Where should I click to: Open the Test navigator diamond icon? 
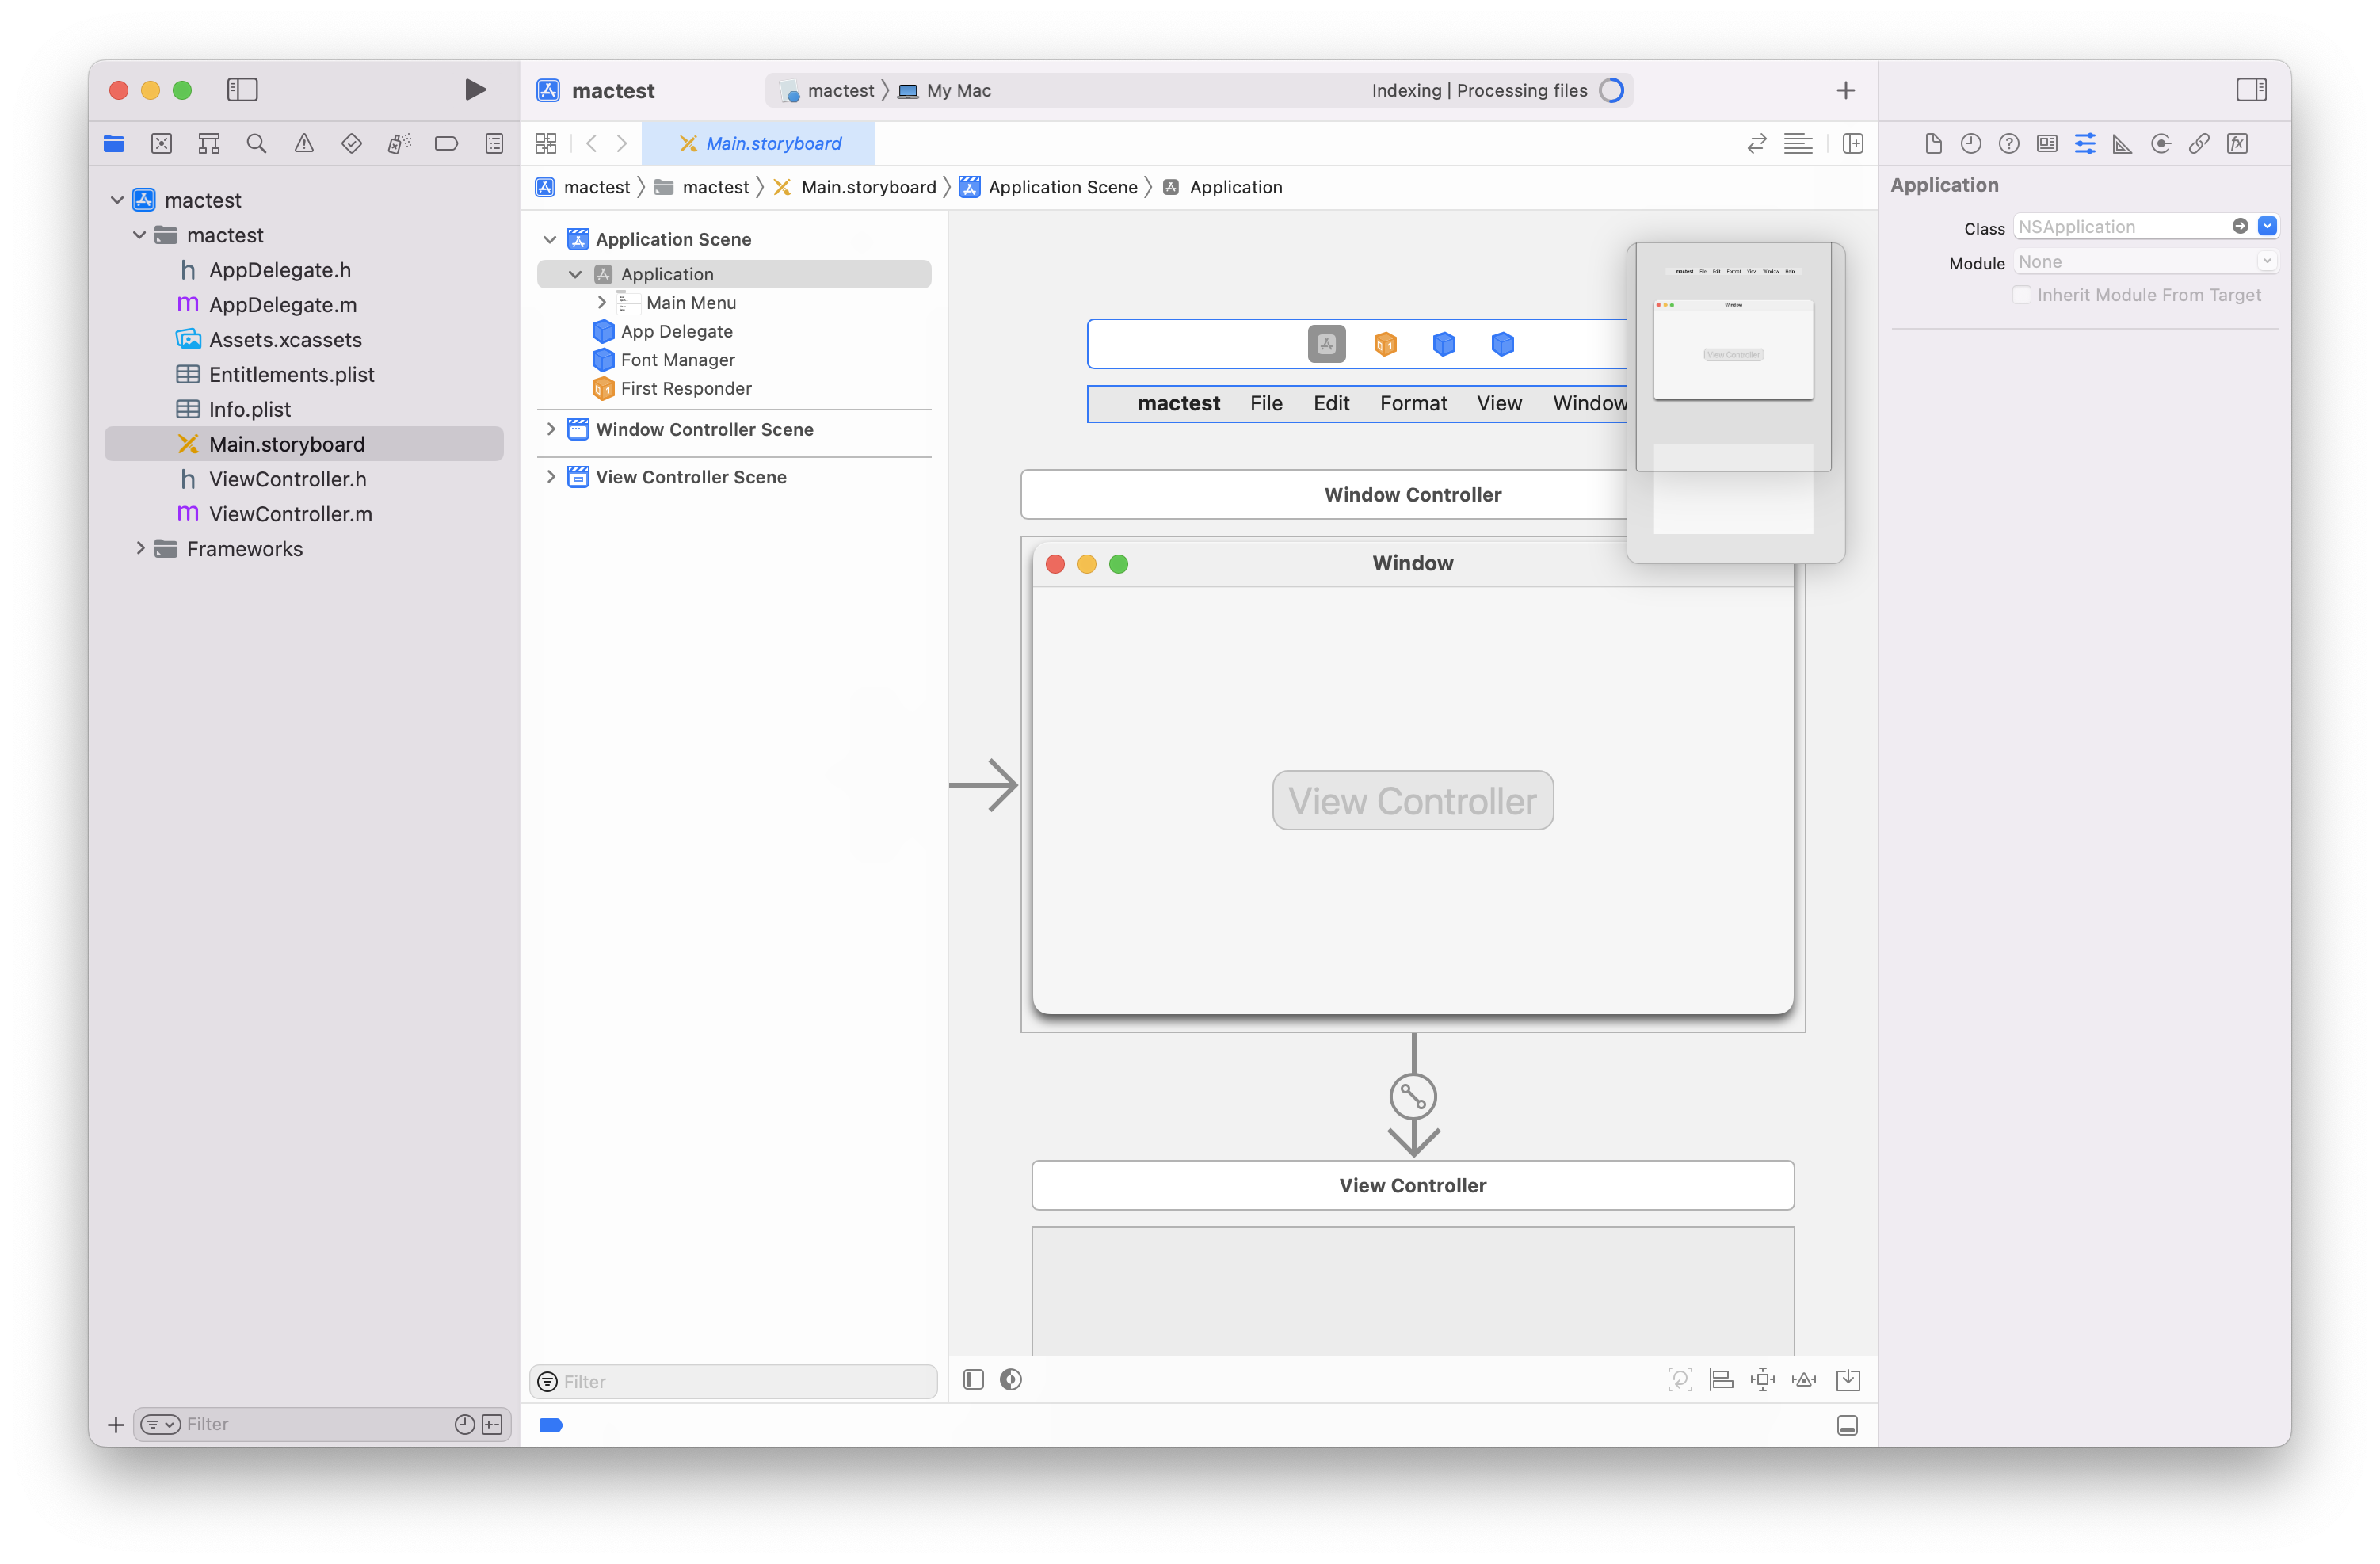click(x=351, y=144)
